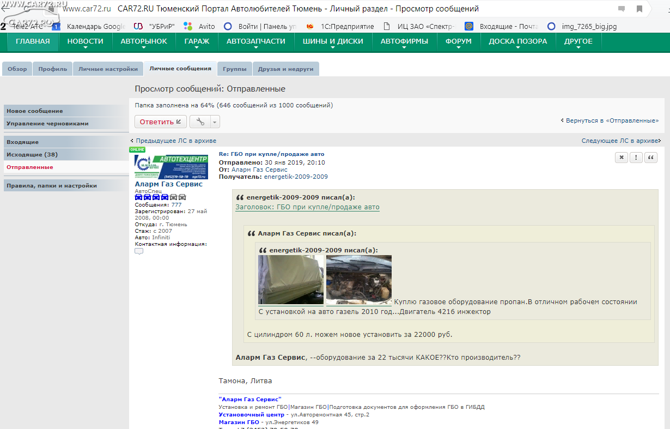Click recipient link energetik-2009-2009
This screenshot has width=670, height=429.
point(296,177)
